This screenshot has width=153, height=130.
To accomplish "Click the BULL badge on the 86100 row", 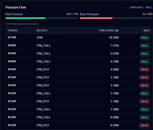I will pyautogui.click(x=145, y=94).
